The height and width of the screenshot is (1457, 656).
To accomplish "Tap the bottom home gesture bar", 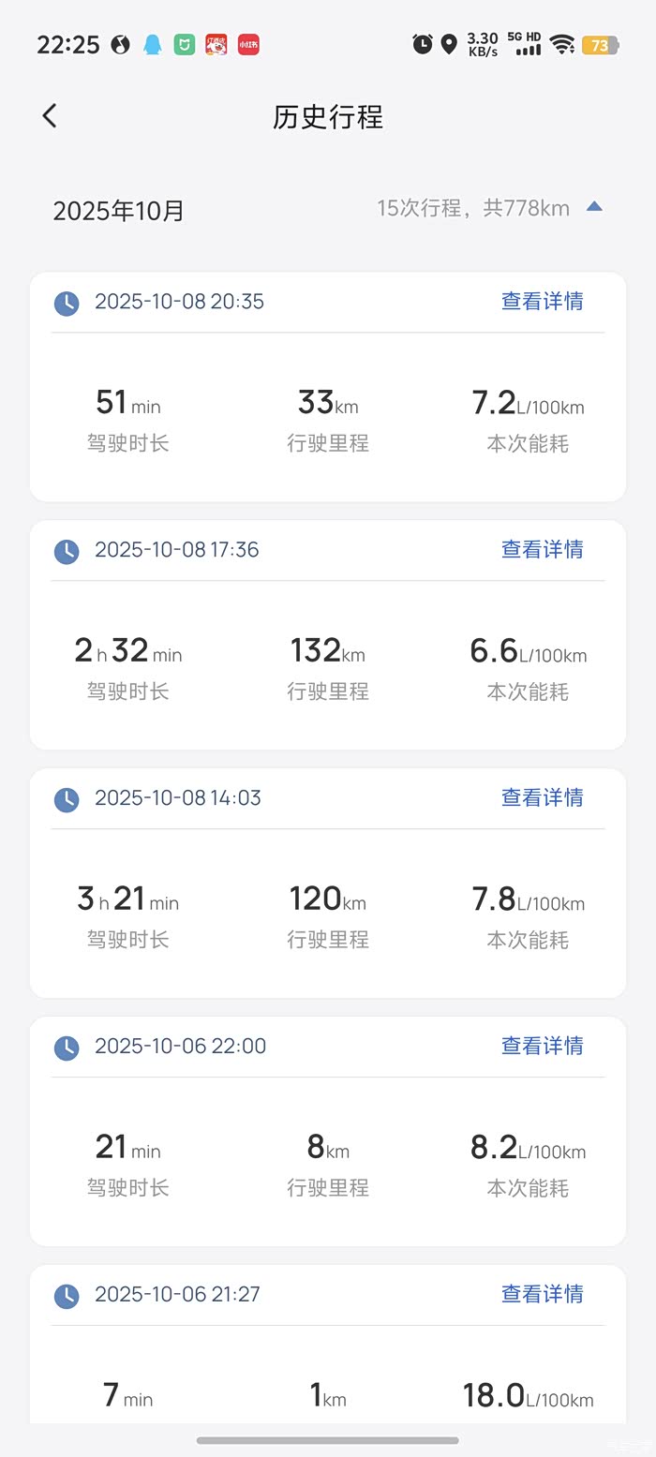I will coord(327,1440).
